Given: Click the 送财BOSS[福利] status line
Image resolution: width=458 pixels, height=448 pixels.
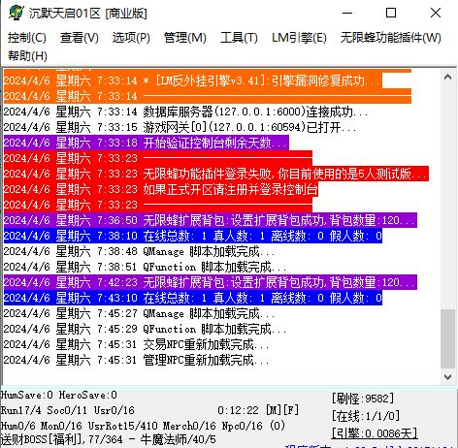Looking at the screenshot, I should [x=108, y=439].
